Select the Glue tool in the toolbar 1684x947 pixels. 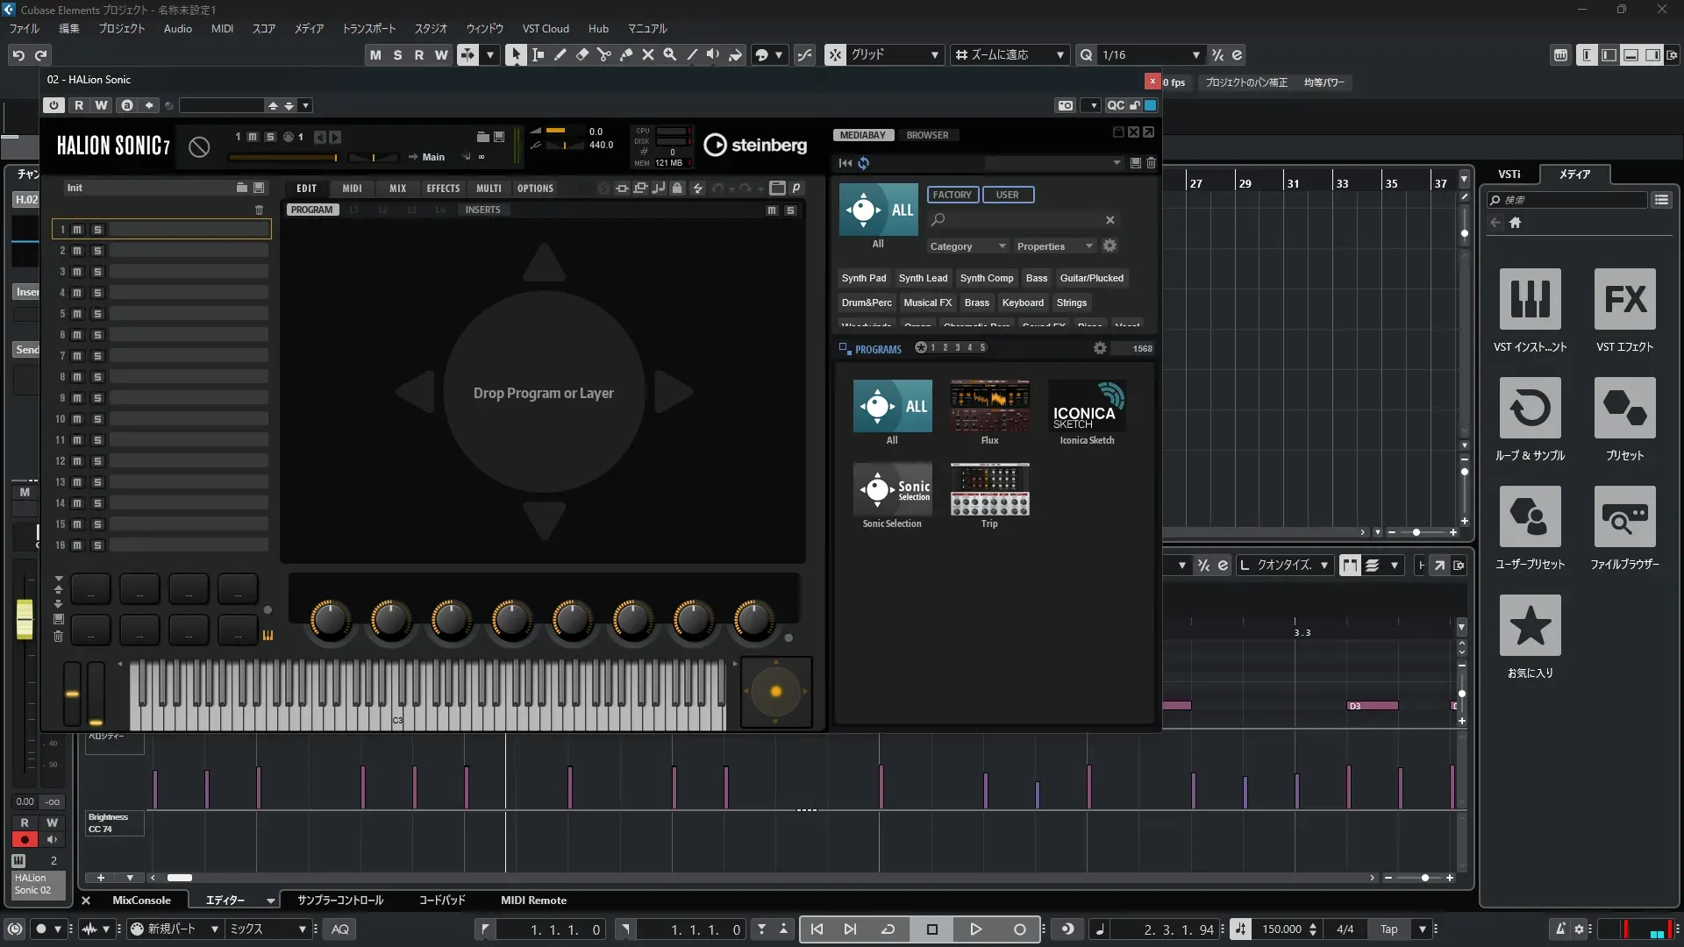coord(626,54)
